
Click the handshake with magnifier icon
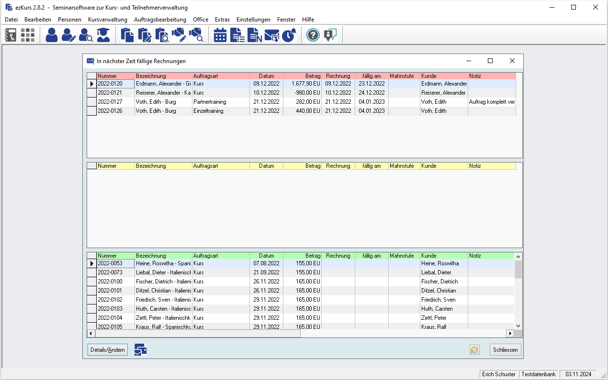(x=196, y=35)
